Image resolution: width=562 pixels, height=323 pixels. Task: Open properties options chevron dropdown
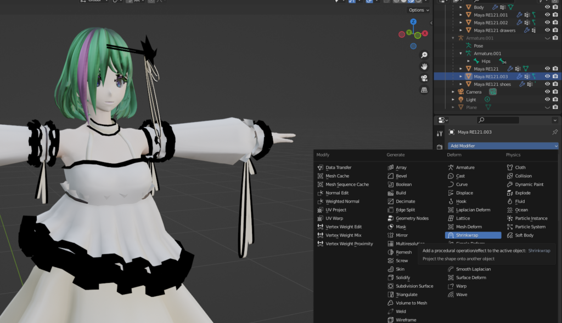(x=555, y=120)
